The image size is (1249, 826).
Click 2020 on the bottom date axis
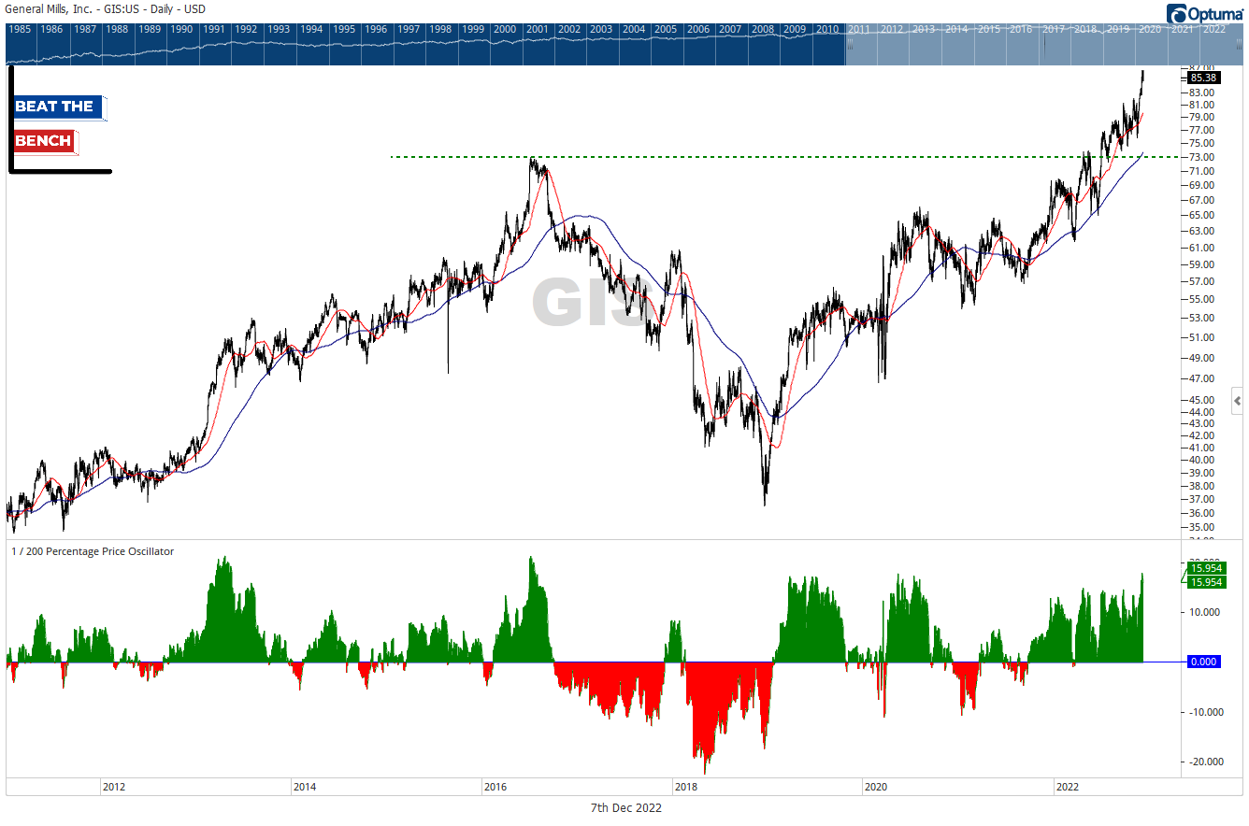tap(877, 787)
